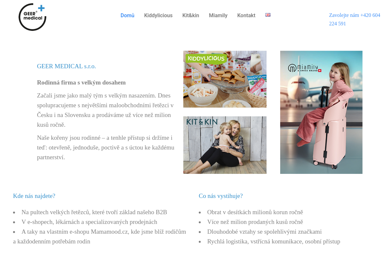Click the bullet 'Více než milion prodaných kusů ročně'
The height and width of the screenshot is (260, 391).
tap(255, 222)
